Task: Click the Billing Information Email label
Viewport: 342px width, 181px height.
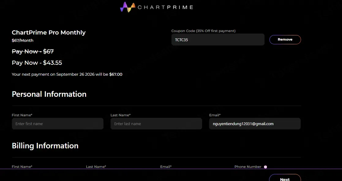Action: [166, 167]
